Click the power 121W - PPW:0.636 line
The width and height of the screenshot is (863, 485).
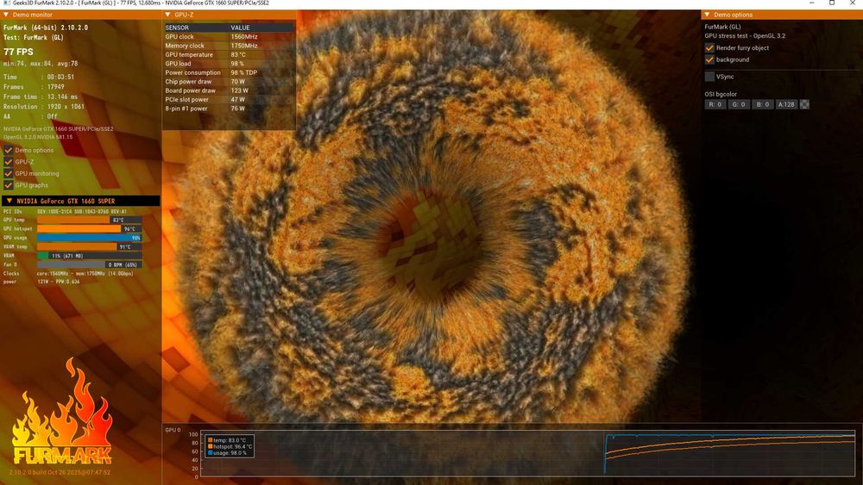pyautogui.click(x=41, y=282)
